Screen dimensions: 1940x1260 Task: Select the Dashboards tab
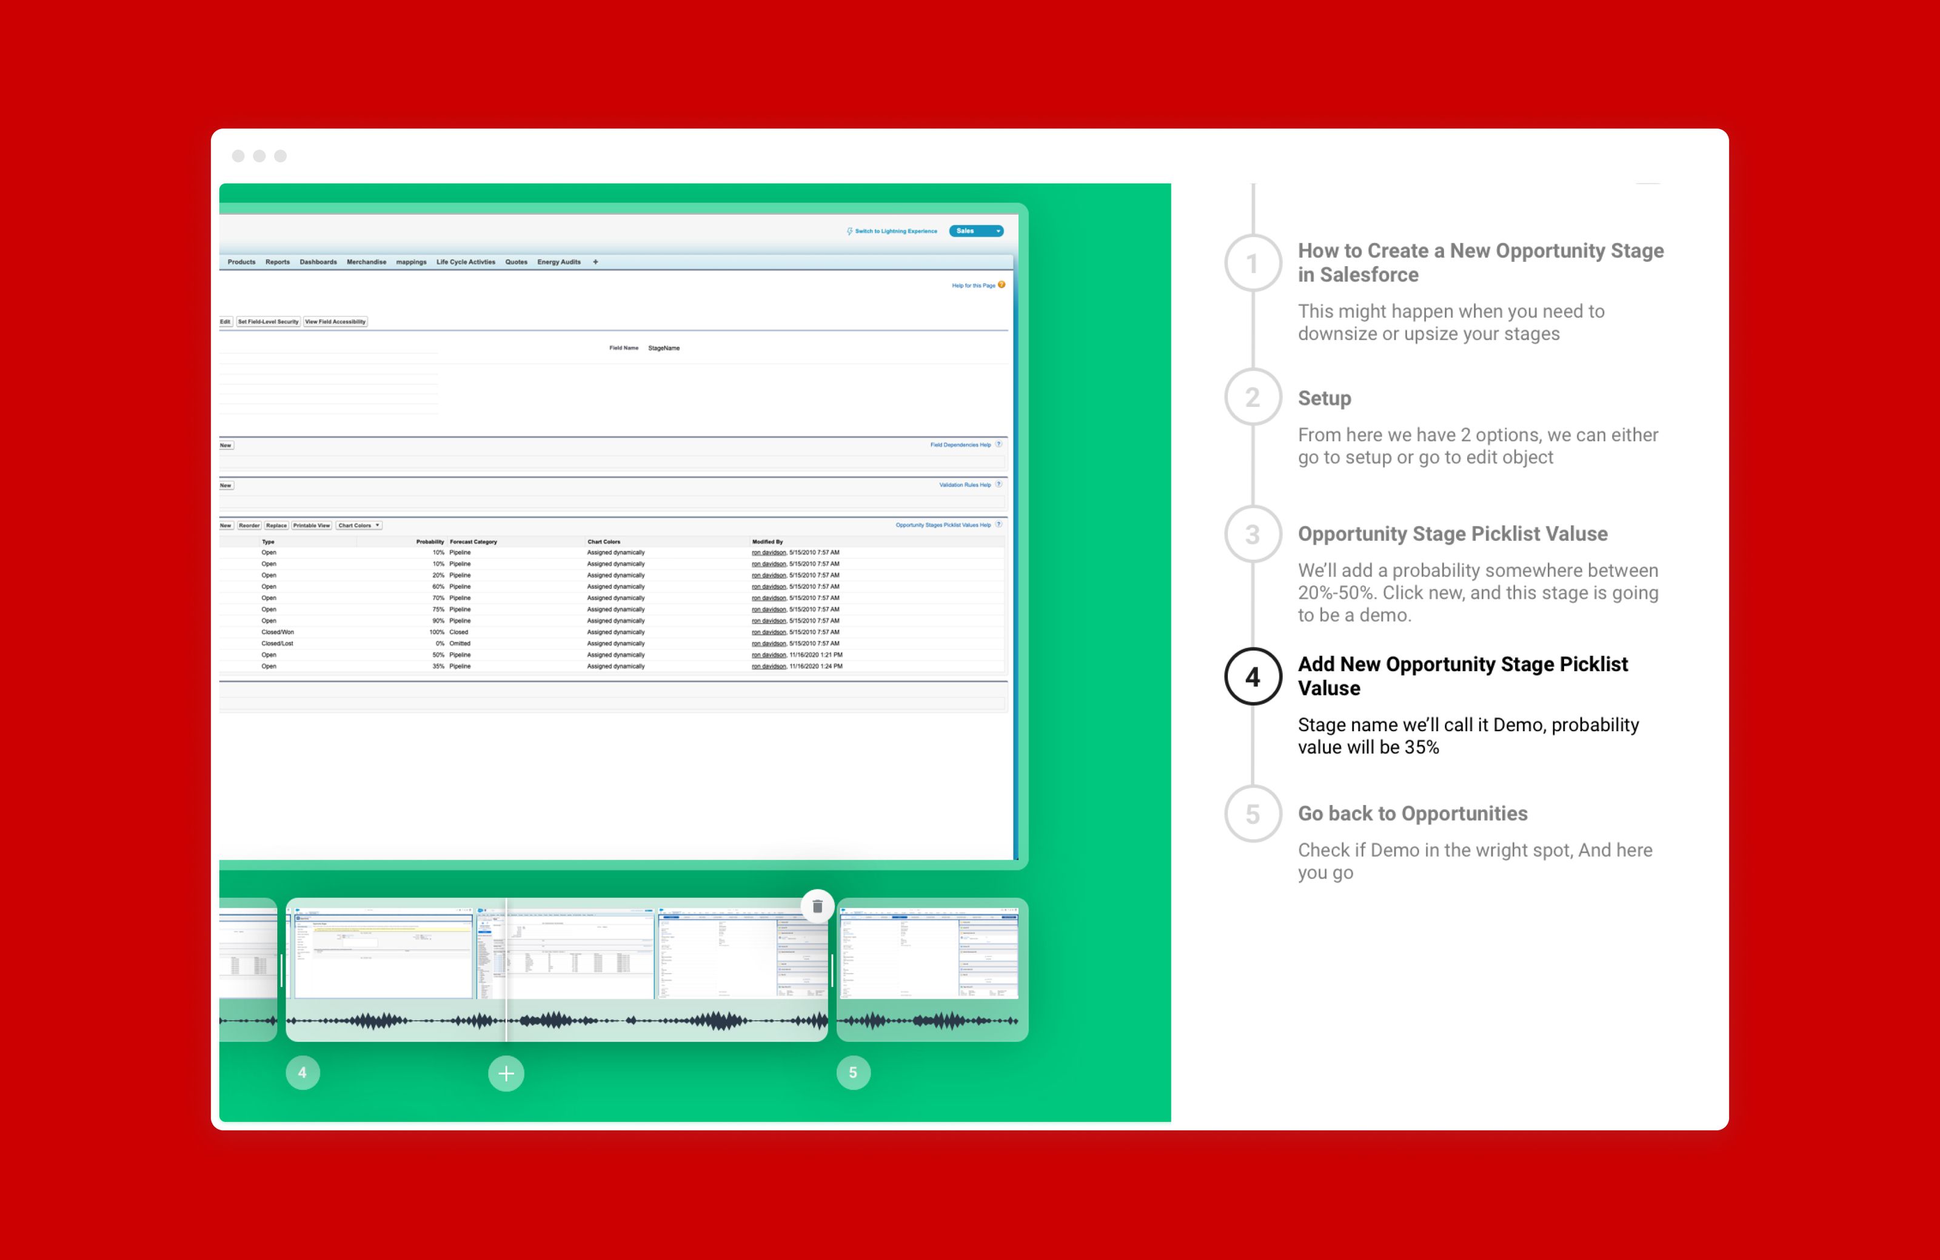pyautogui.click(x=319, y=263)
